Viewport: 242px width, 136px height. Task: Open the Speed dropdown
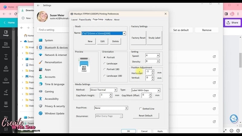pos(158,55)
